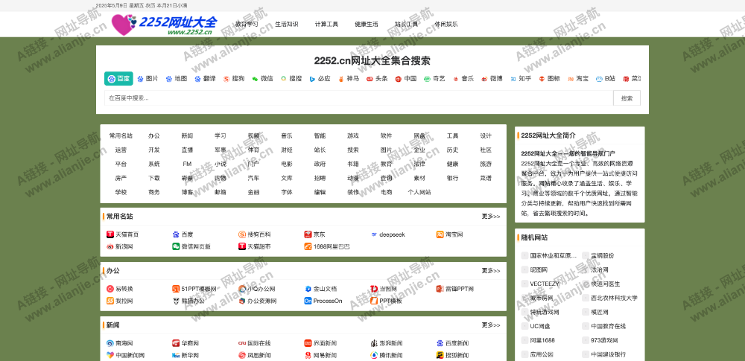This screenshot has height=361, width=745.
Task: Open the 视频 category in the category grid
Action: [253, 136]
